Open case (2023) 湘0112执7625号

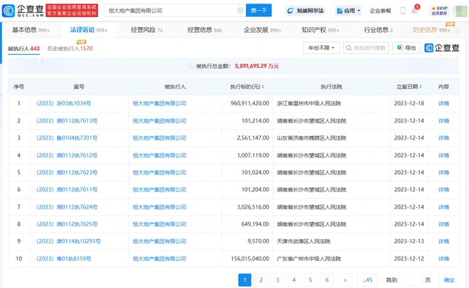coord(67,224)
